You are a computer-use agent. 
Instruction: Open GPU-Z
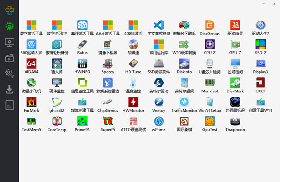point(235,47)
